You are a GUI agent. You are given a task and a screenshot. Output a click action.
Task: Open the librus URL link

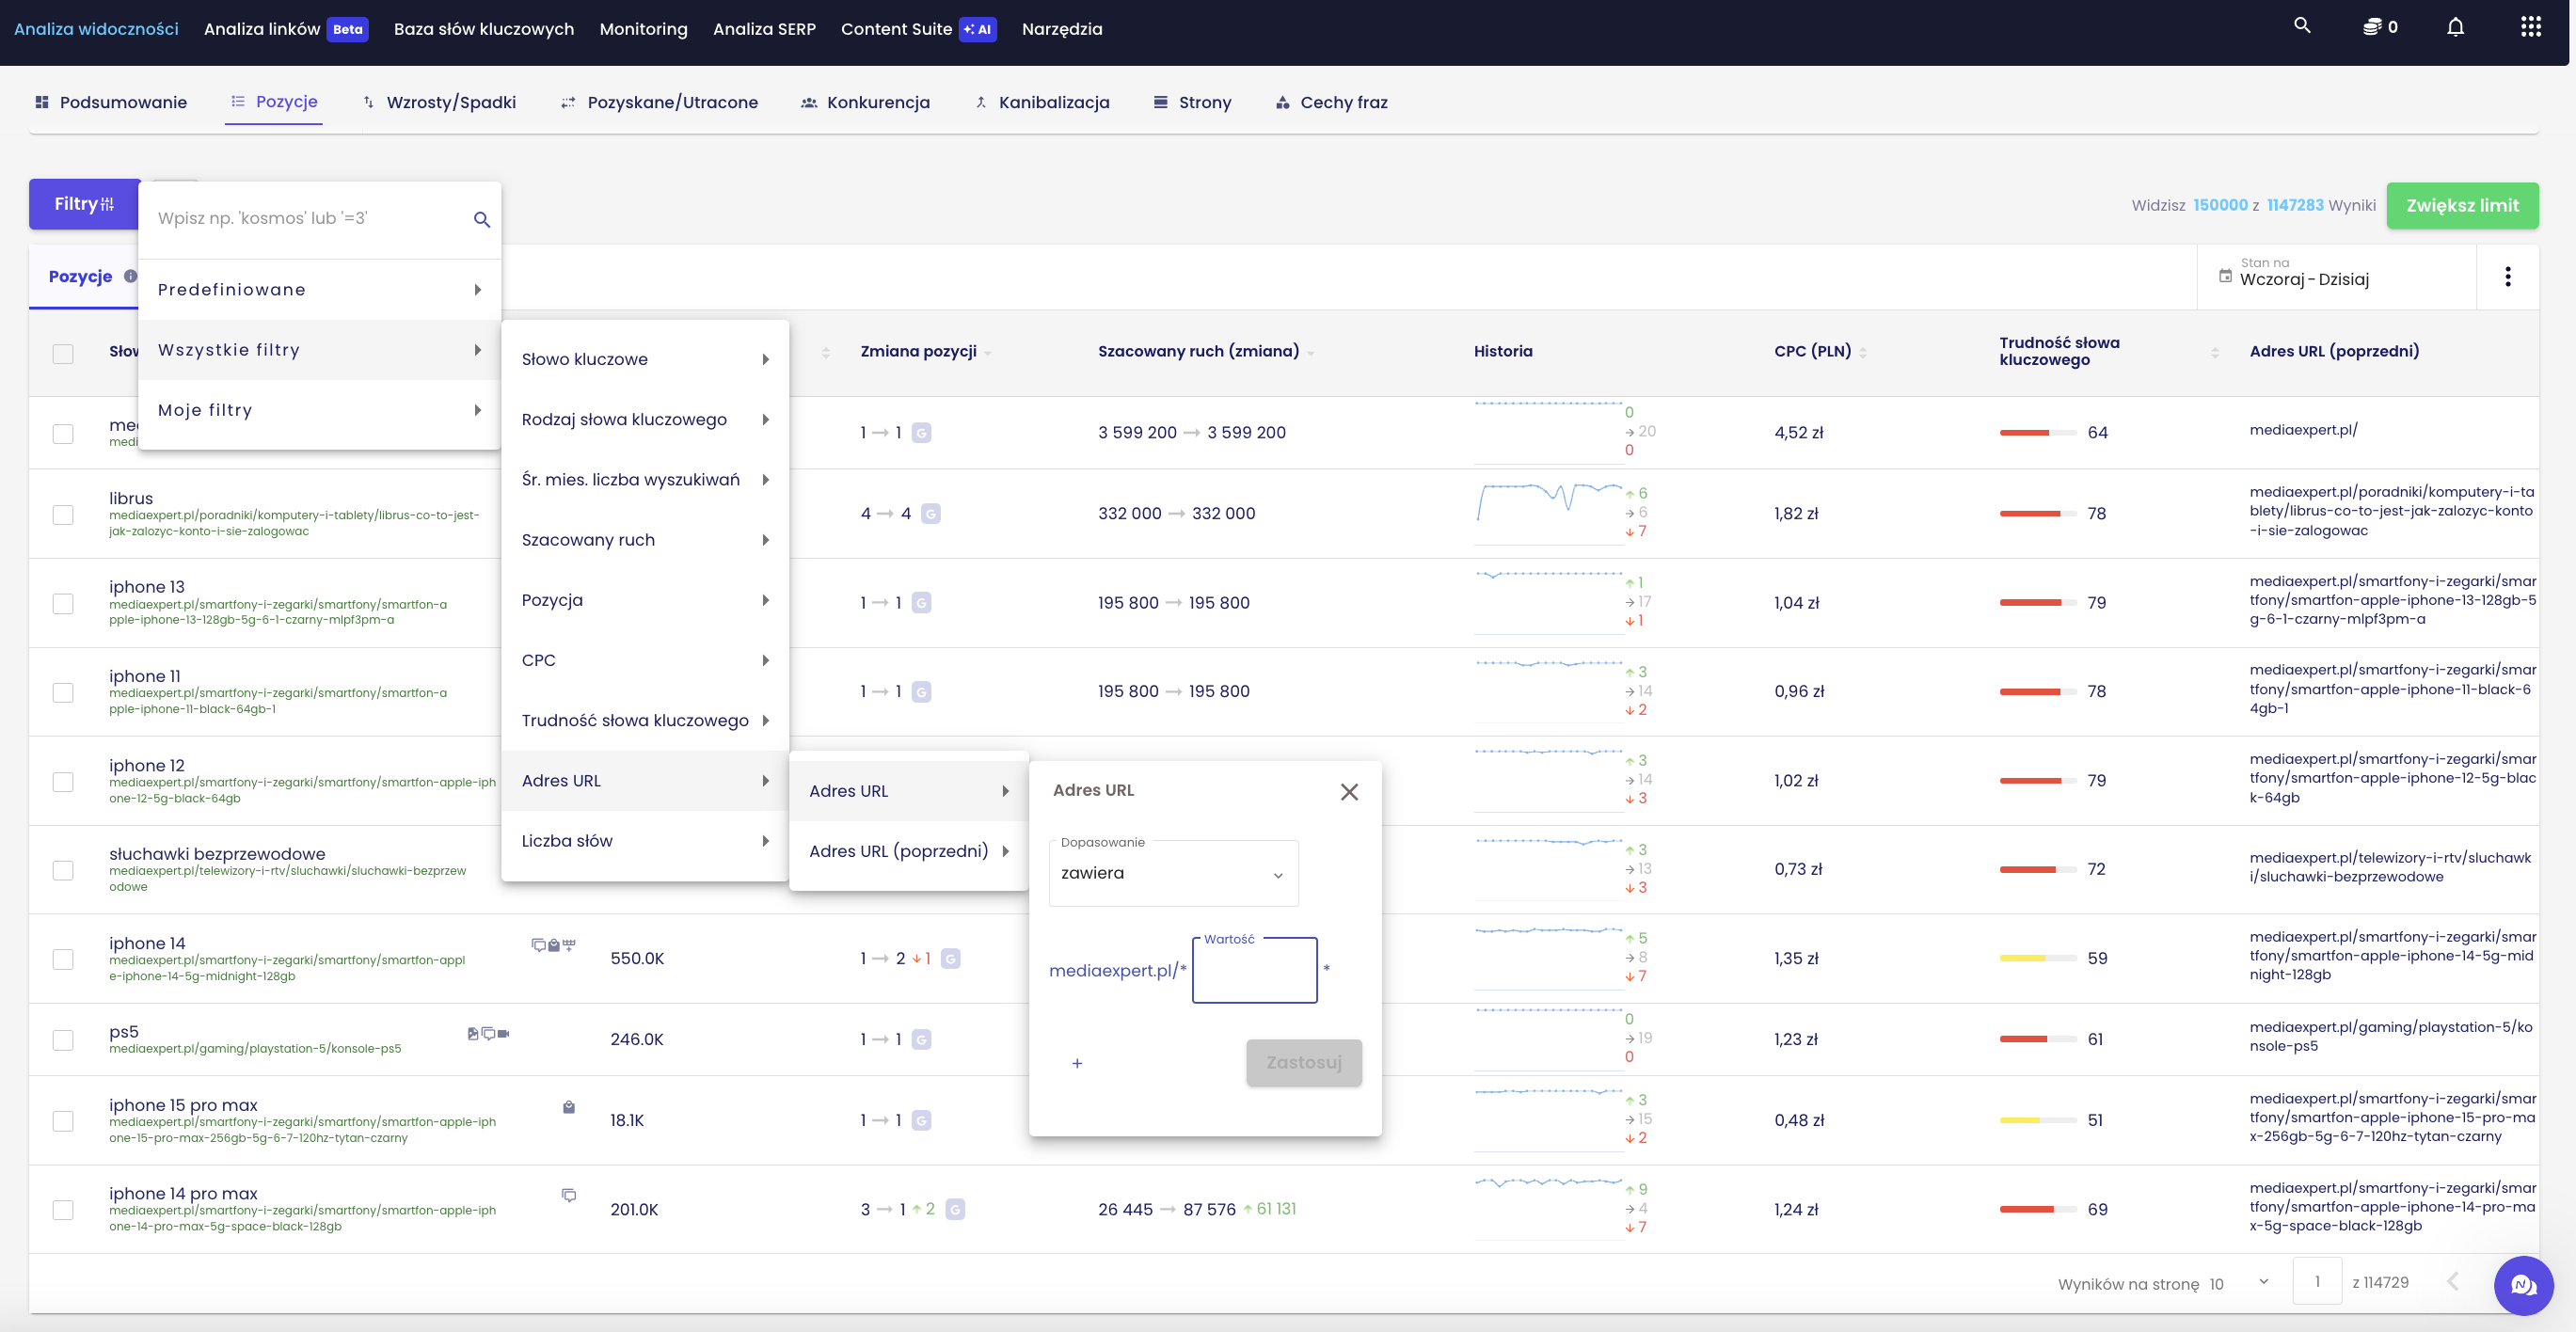(x=294, y=523)
